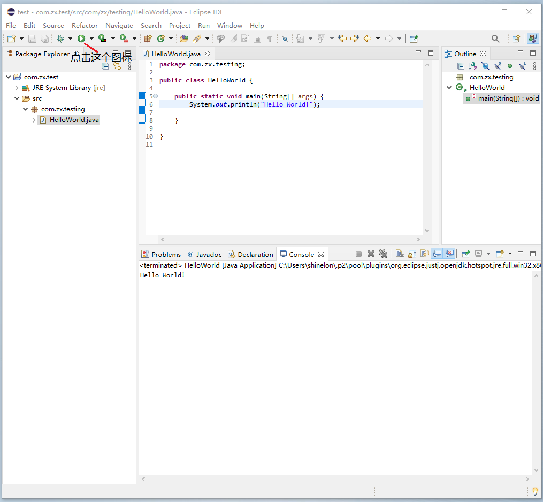Collapse HelloWorld class in Outline
The image size is (543, 502).
click(x=449, y=87)
